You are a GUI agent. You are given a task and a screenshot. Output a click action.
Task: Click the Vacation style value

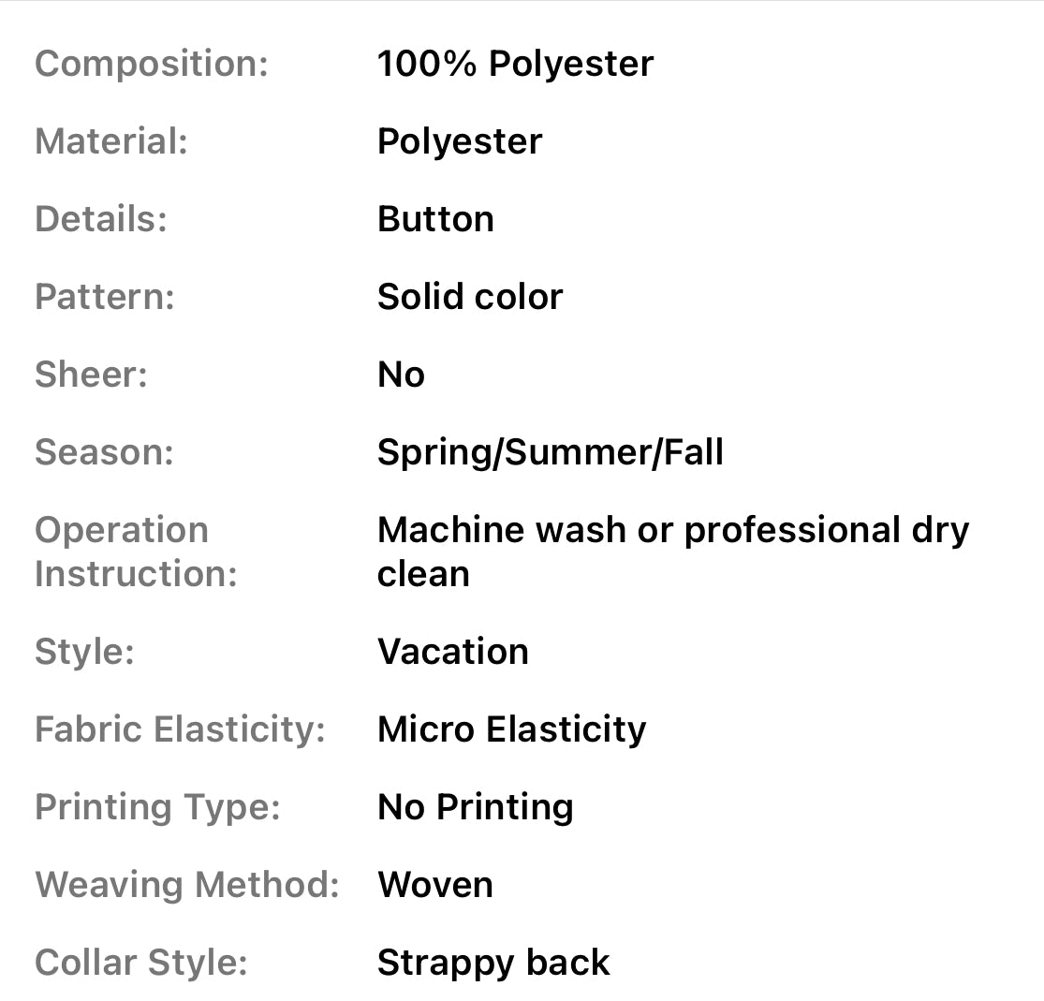pos(453,652)
